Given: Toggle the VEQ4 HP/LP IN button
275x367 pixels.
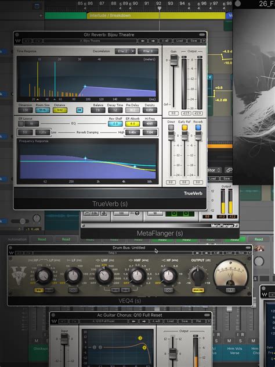Looking at the screenshot, I should click(39, 290).
